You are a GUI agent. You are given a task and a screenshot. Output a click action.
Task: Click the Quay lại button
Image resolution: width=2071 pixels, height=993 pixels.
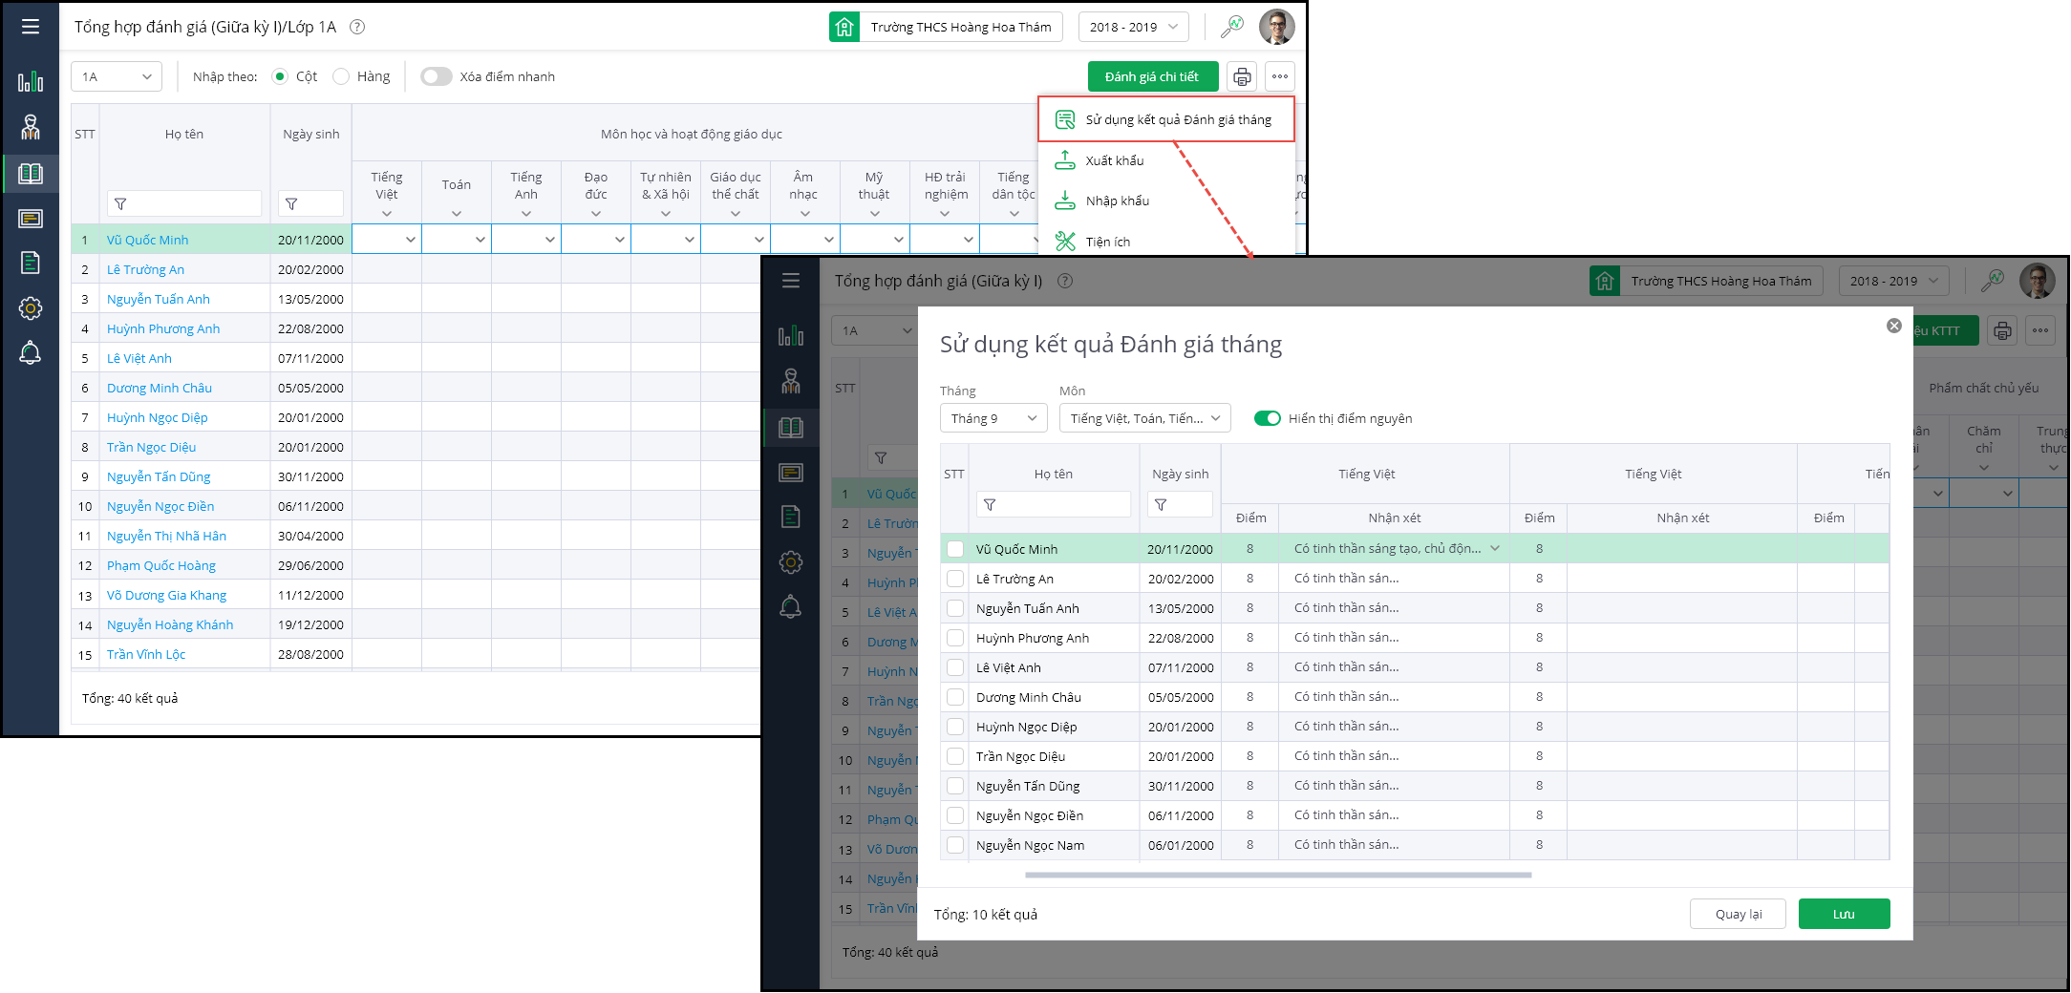point(1739,914)
